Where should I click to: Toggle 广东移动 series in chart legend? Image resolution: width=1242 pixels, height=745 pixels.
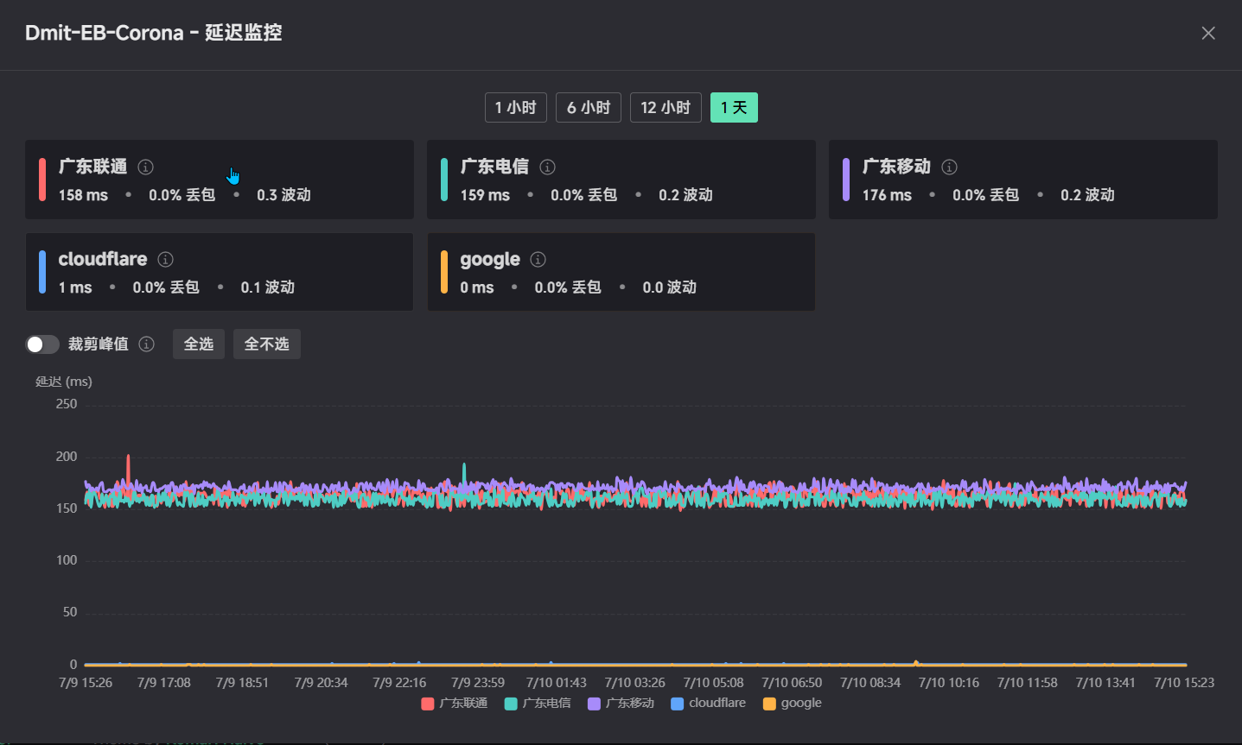click(621, 704)
